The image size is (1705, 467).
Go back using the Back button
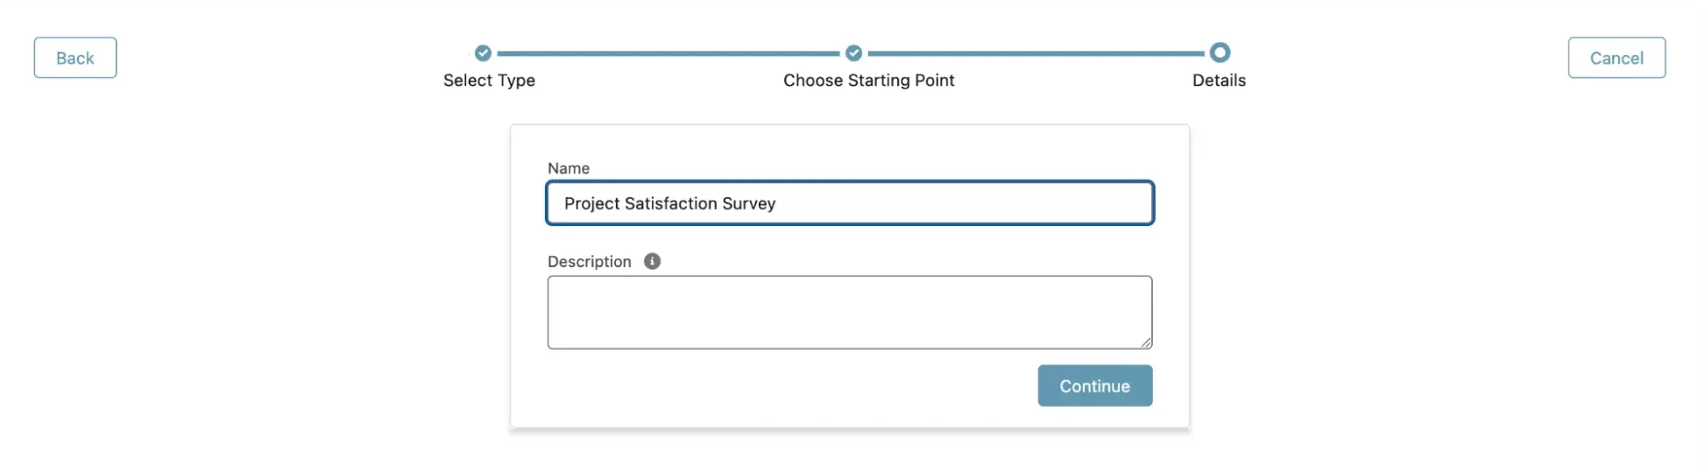[75, 58]
